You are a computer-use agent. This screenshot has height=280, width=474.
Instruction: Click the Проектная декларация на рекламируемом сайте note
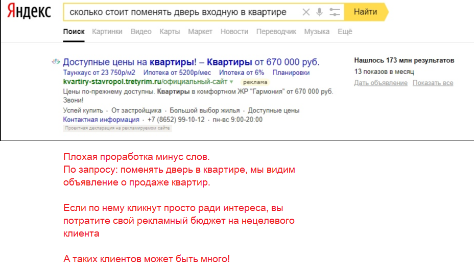tap(117, 128)
